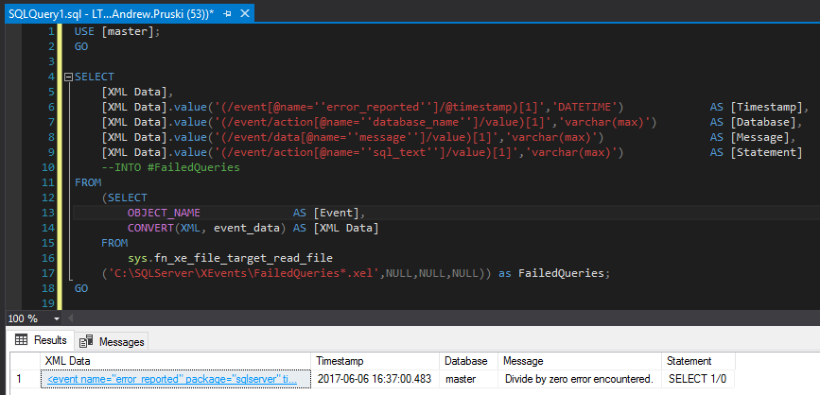Click the Results grid icon
The width and height of the screenshot is (820, 395).
tap(21, 340)
